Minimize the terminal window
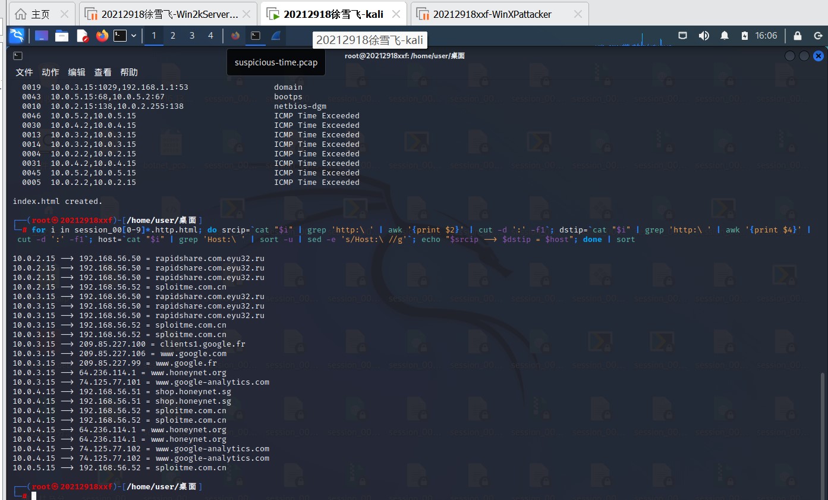The image size is (828, 500). point(790,56)
